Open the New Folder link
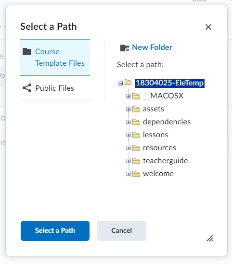Viewport: 232px width, 264px height. click(152, 48)
